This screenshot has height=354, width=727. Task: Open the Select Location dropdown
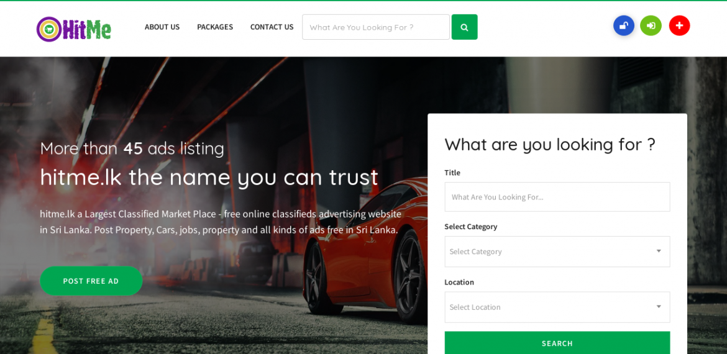click(x=557, y=307)
